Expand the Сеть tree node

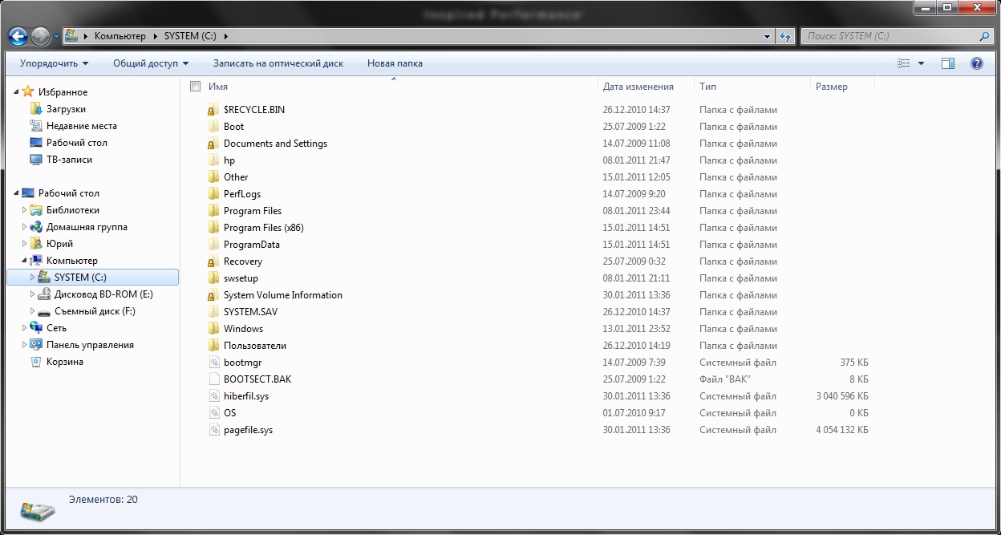pos(25,328)
